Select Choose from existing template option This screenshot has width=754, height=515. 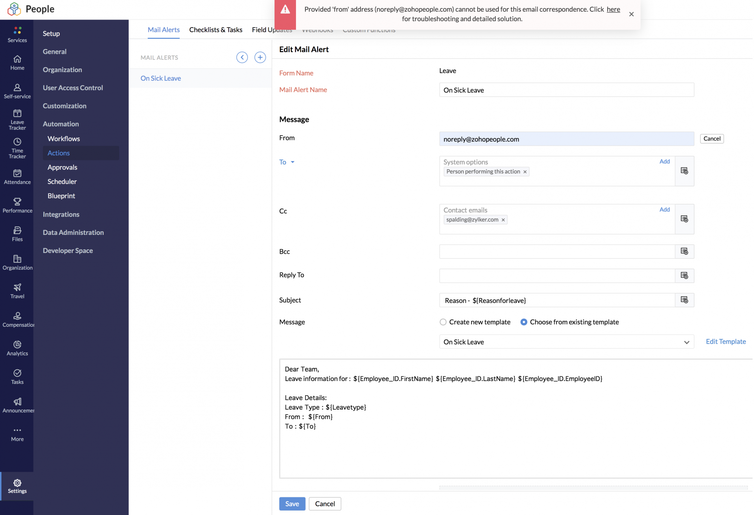[524, 322]
